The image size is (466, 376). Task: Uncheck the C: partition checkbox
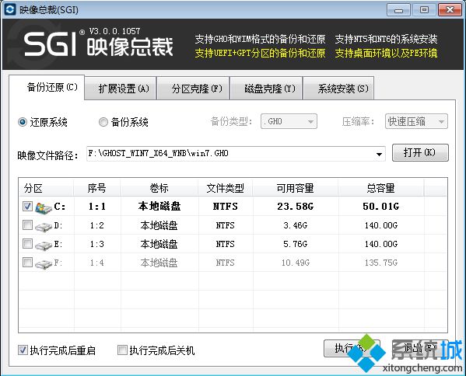coord(28,206)
